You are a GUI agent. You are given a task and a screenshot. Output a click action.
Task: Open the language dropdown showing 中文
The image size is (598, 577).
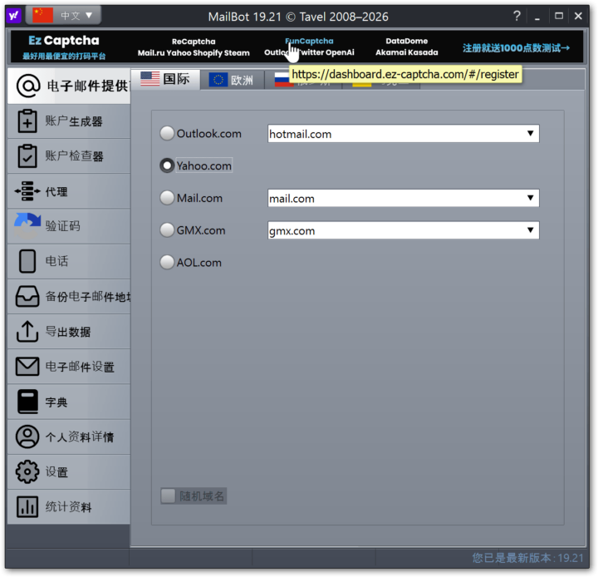64,15
